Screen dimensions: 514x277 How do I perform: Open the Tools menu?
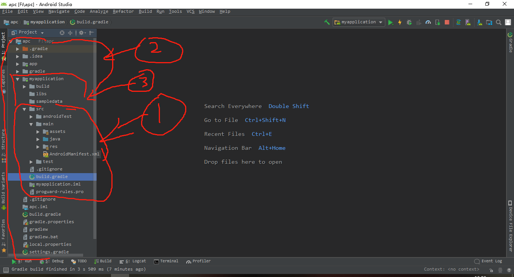click(175, 12)
